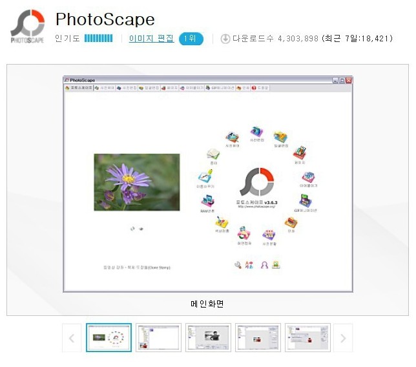
Task: Click download count text 4,303,898
Action: [x=298, y=39]
